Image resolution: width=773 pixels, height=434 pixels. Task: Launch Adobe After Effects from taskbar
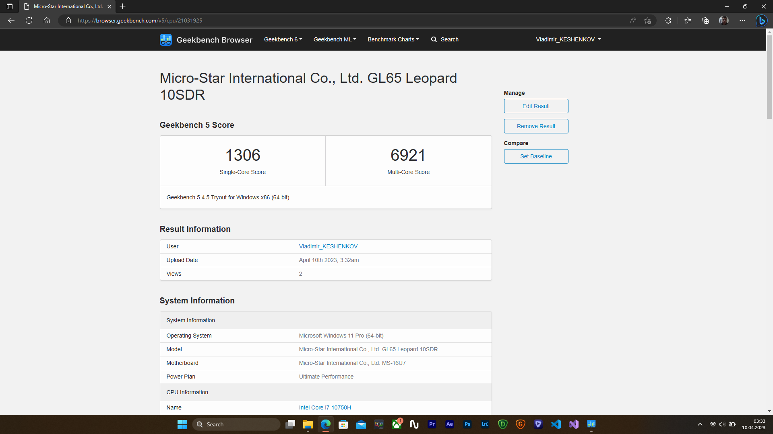pyautogui.click(x=450, y=424)
